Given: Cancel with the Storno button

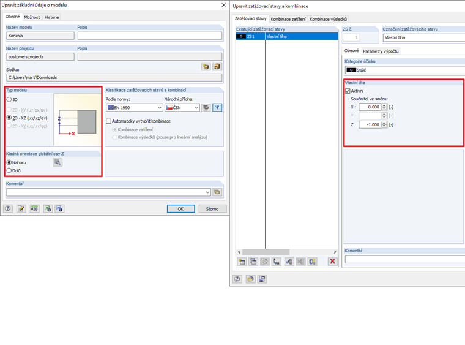Looking at the screenshot, I should pyautogui.click(x=212, y=209).
